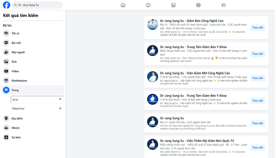Select the 'Địa điểm' filter
This screenshot has width=276, height=158.
point(33,118)
